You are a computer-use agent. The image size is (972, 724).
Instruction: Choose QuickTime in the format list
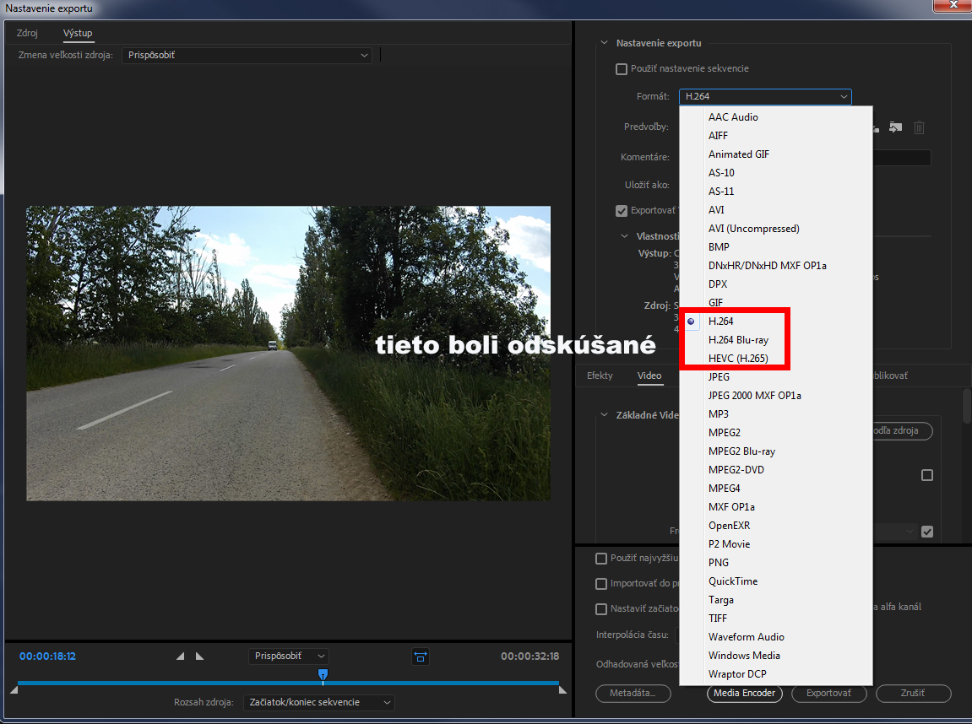point(732,581)
